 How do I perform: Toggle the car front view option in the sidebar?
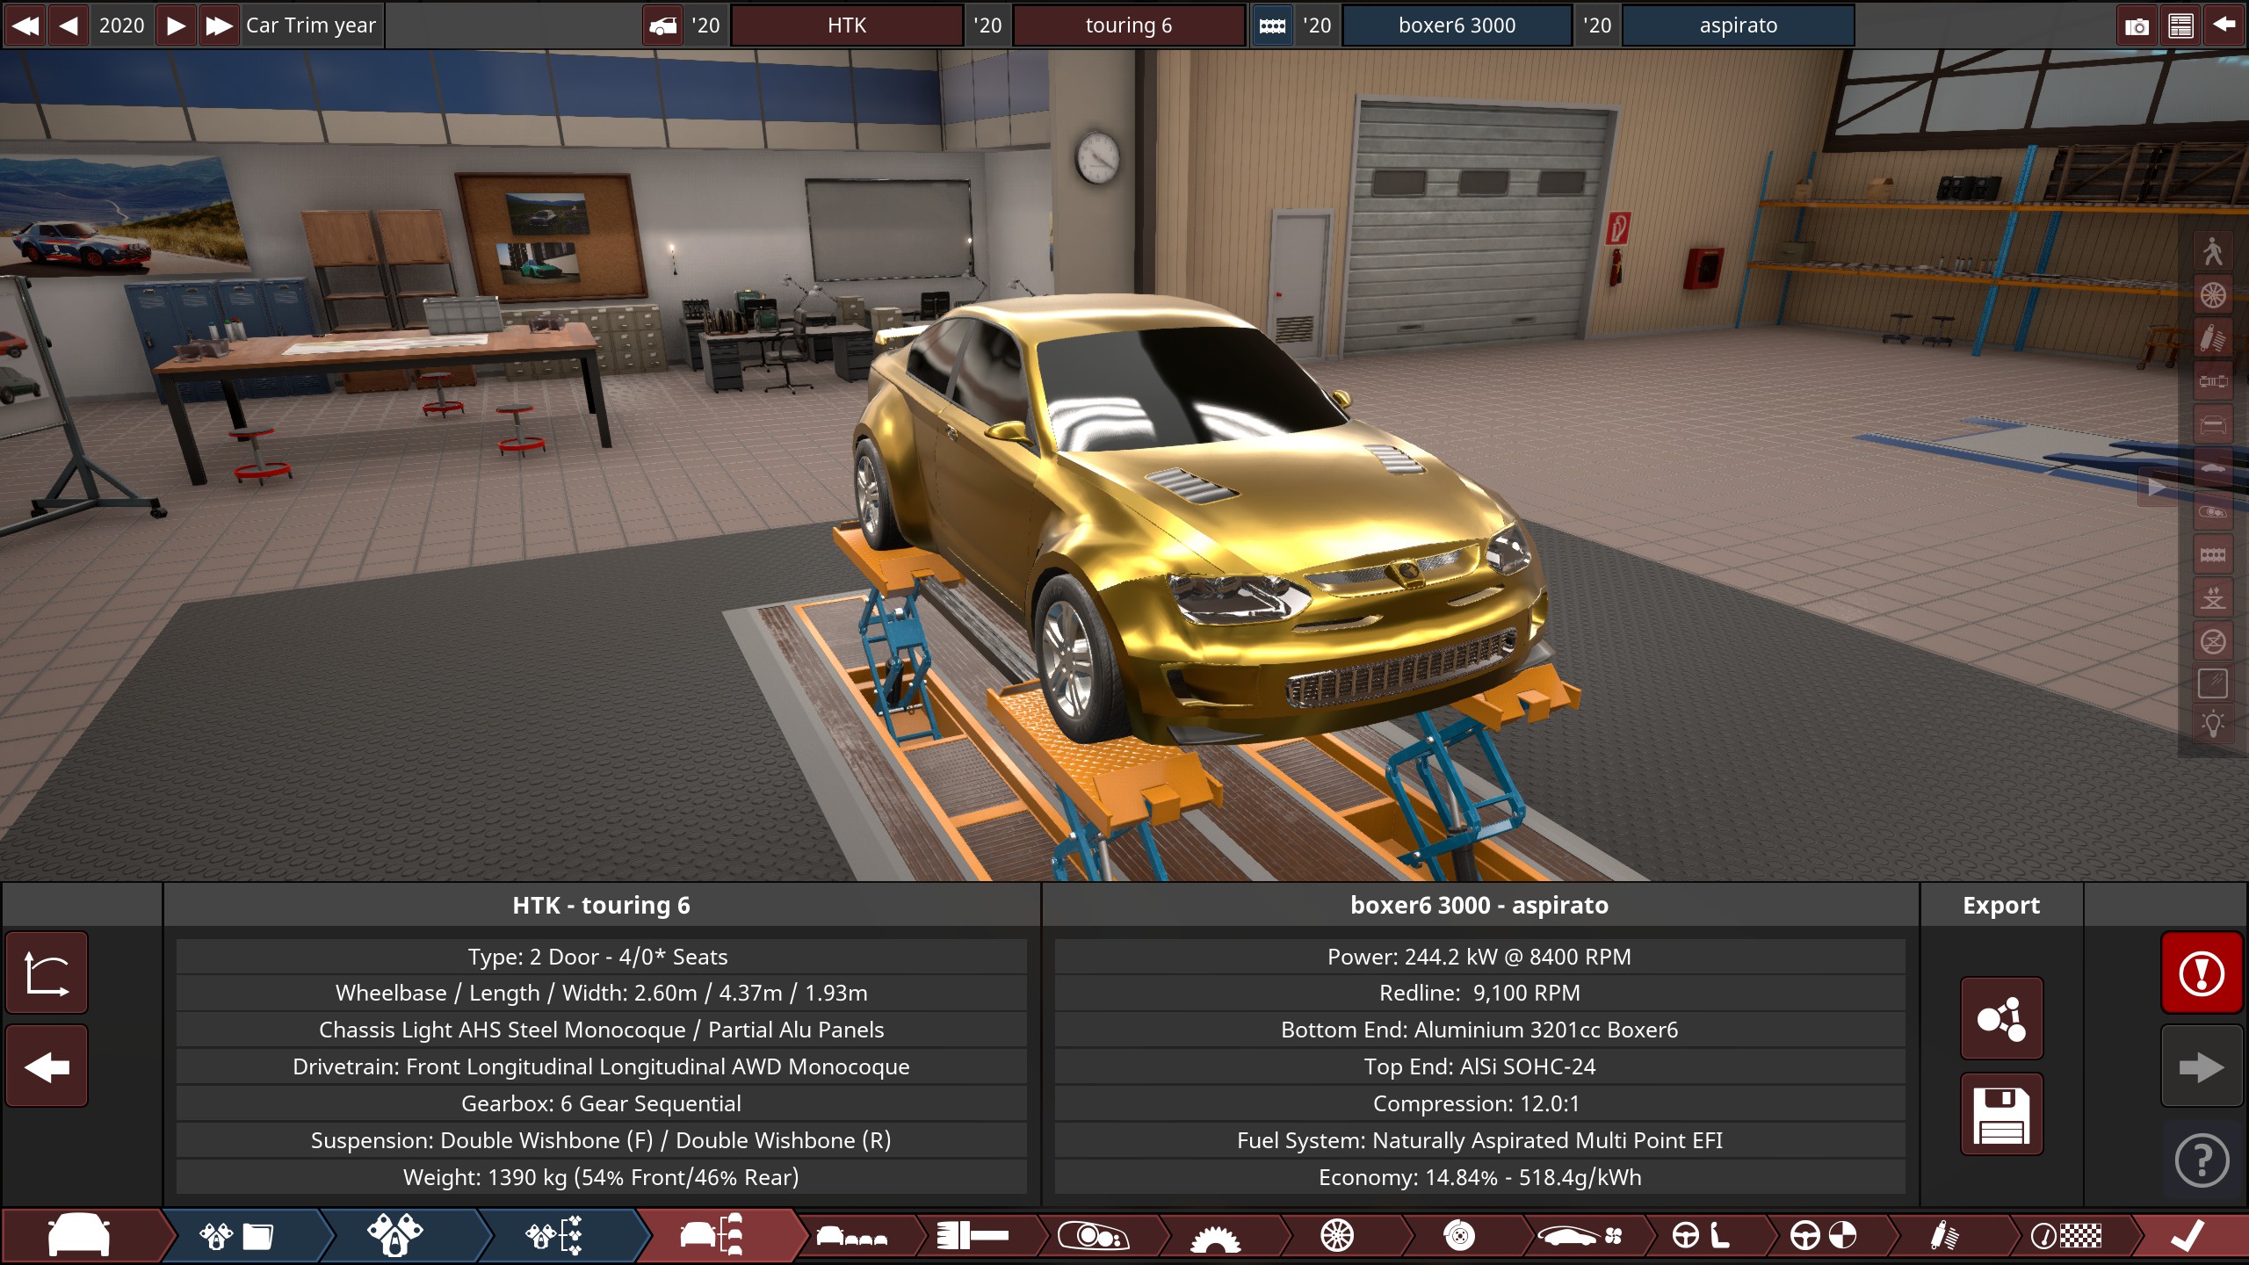pyautogui.click(x=2213, y=425)
